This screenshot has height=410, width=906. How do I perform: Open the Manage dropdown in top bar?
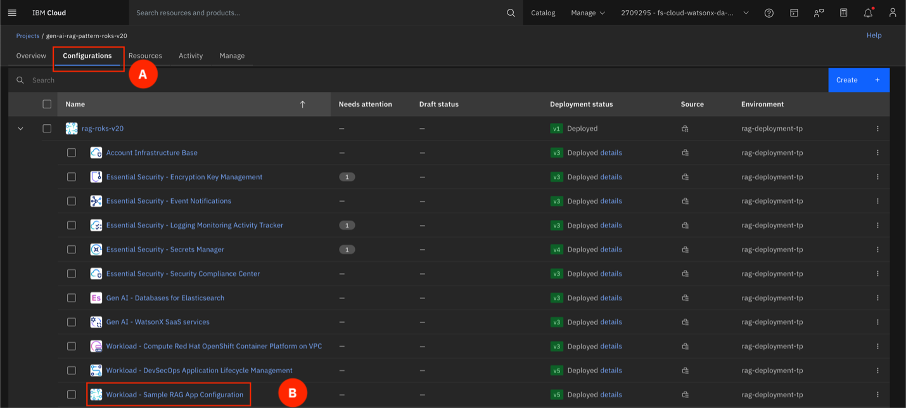[587, 13]
